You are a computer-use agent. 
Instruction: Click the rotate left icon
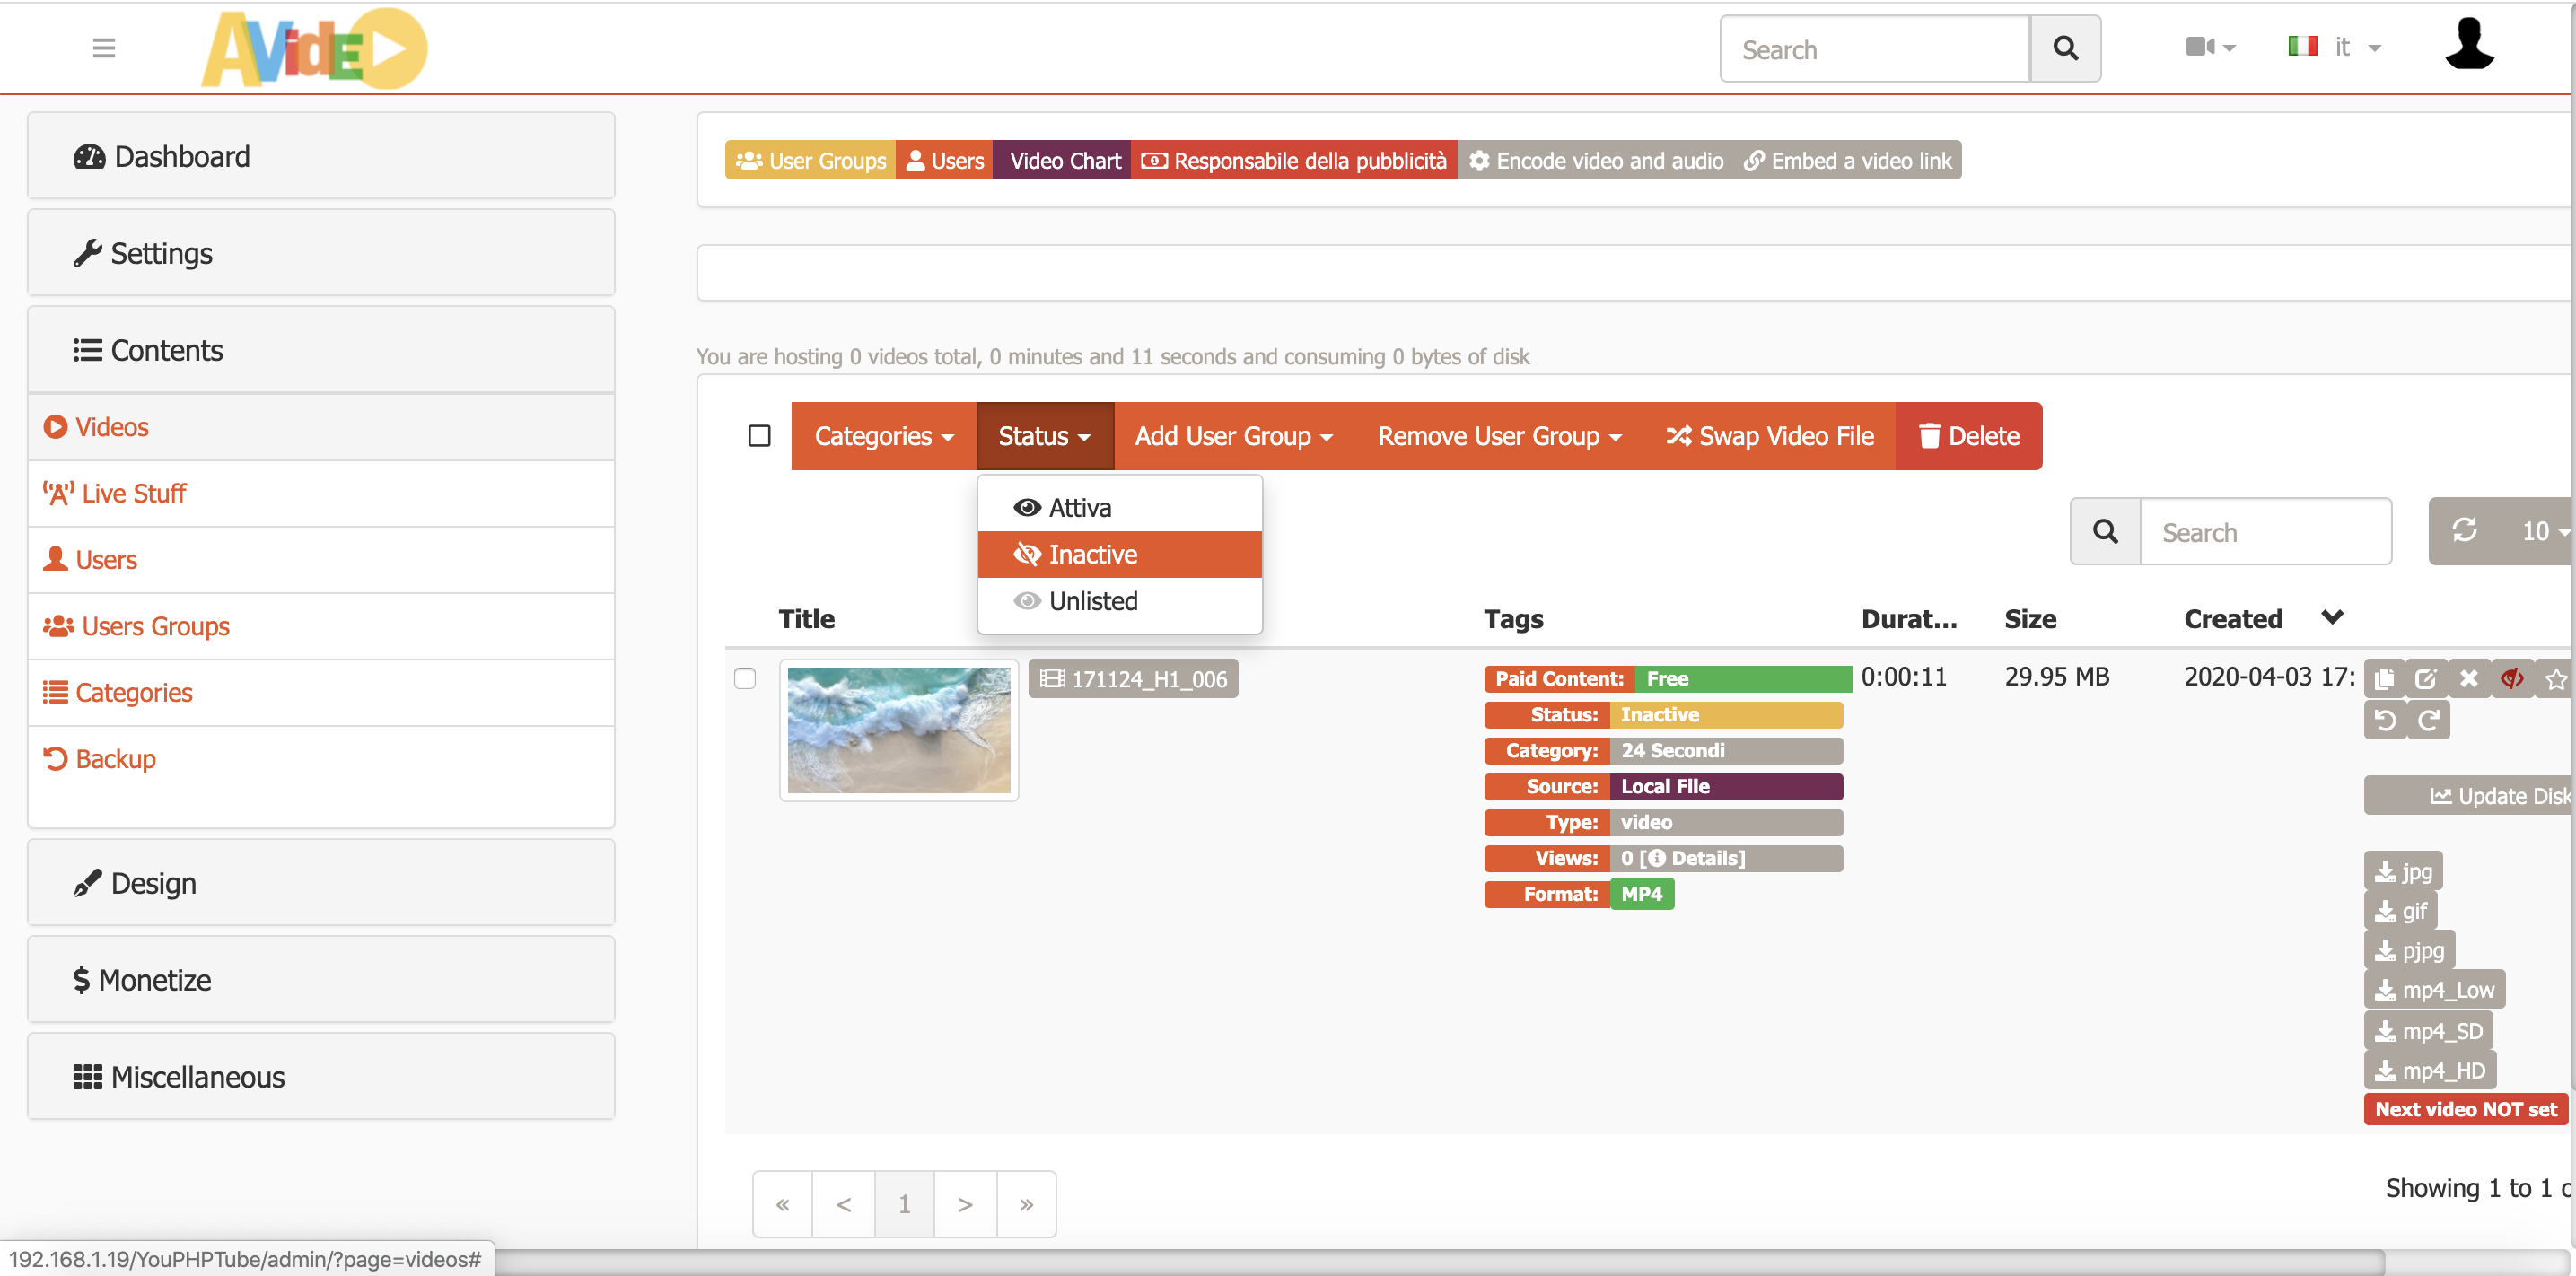2385,720
